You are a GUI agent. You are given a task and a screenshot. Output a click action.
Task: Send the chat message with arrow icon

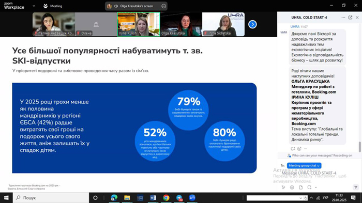(x=356, y=188)
